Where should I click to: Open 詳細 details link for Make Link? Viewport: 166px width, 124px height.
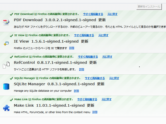click(x=95, y=112)
